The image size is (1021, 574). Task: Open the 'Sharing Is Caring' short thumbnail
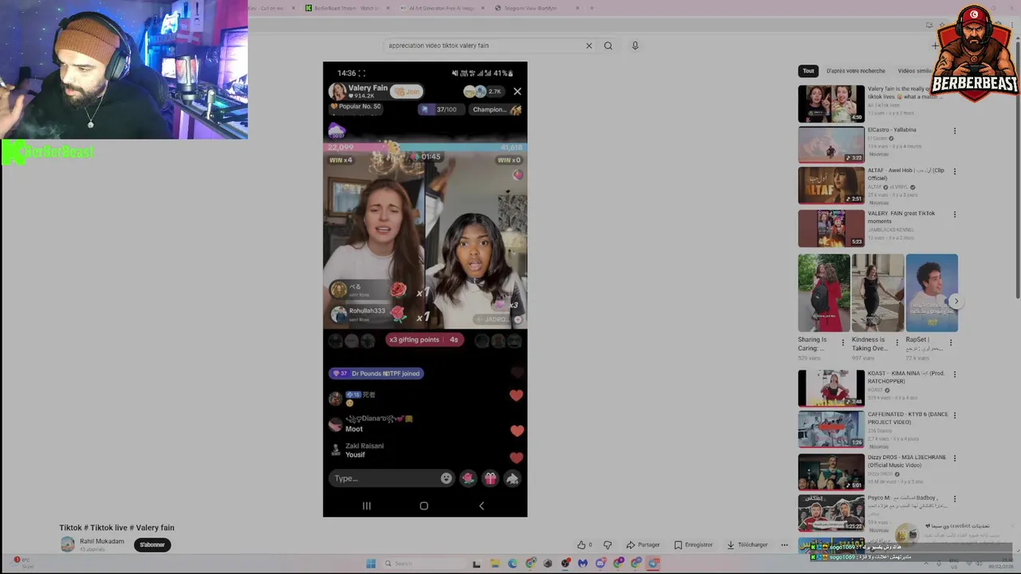click(824, 293)
